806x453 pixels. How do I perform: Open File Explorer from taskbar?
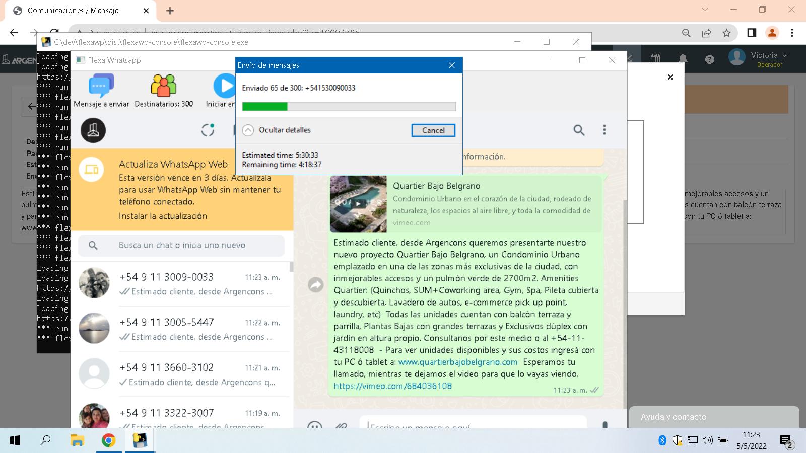pyautogui.click(x=77, y=441)
